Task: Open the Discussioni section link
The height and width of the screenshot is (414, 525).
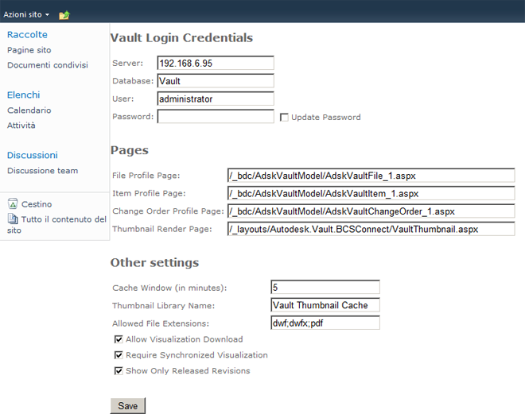Action: [x=32, y=155]
